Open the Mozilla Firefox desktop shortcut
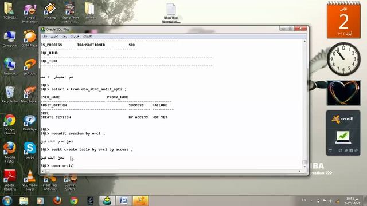Screen dimensions: 367x206 pyautogui.click(x=10, y=152)
